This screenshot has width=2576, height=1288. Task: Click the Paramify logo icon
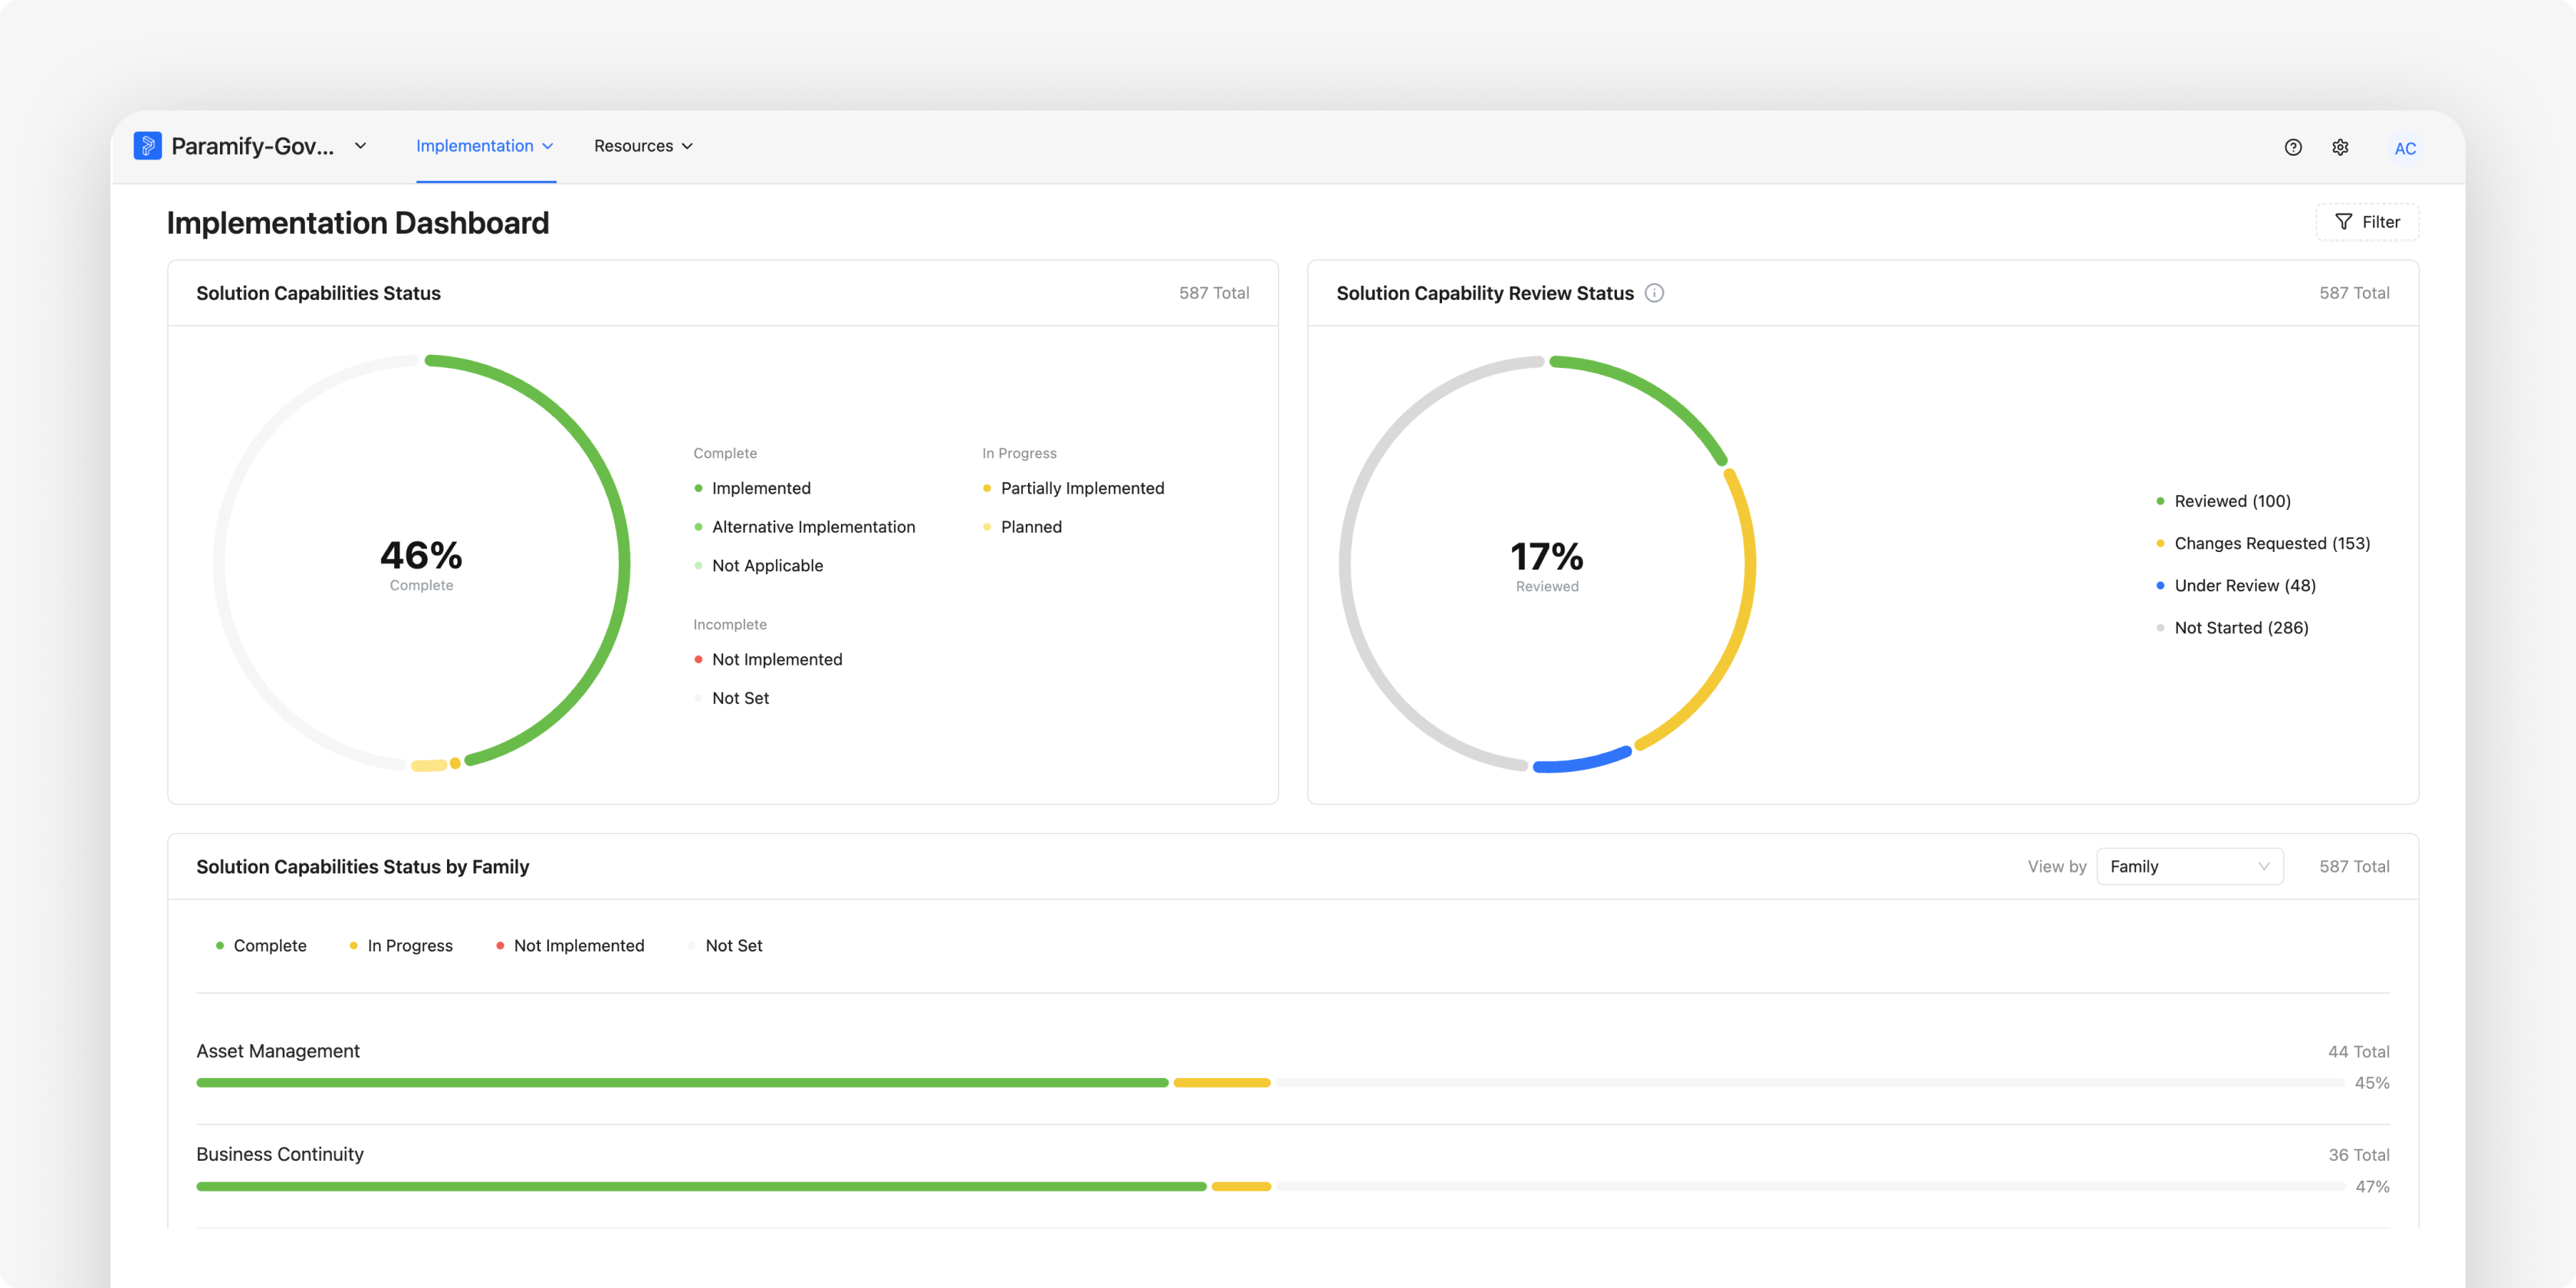(x=147, y=146)
